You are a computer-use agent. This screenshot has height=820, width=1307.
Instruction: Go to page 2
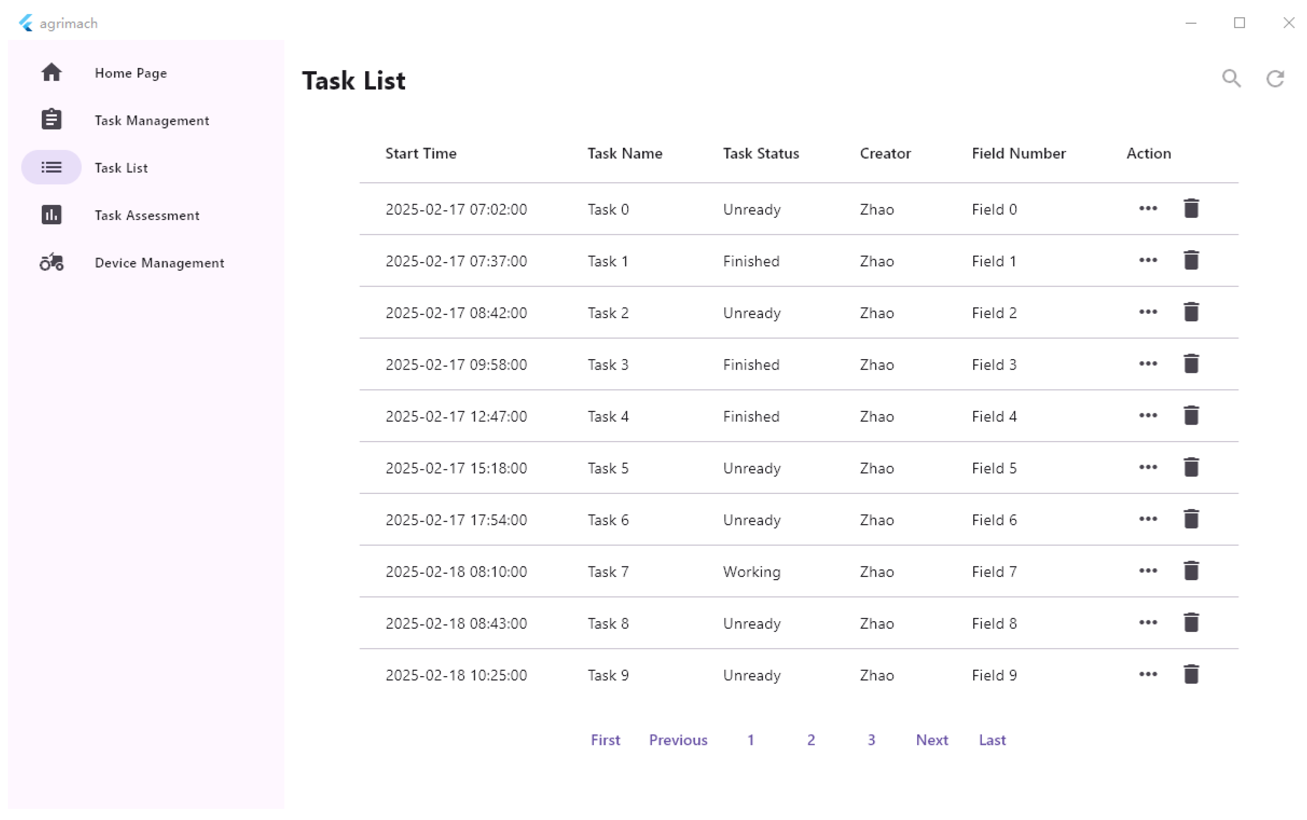click(x=811, y=740)
